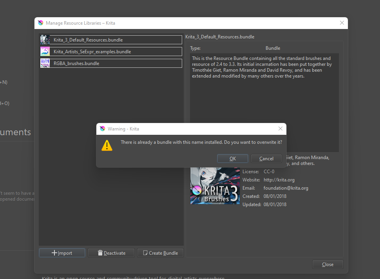This screenshot has height=279, width=380.
Task: Click the page icon on Create Bundle button
Action: tap(145, 253)
